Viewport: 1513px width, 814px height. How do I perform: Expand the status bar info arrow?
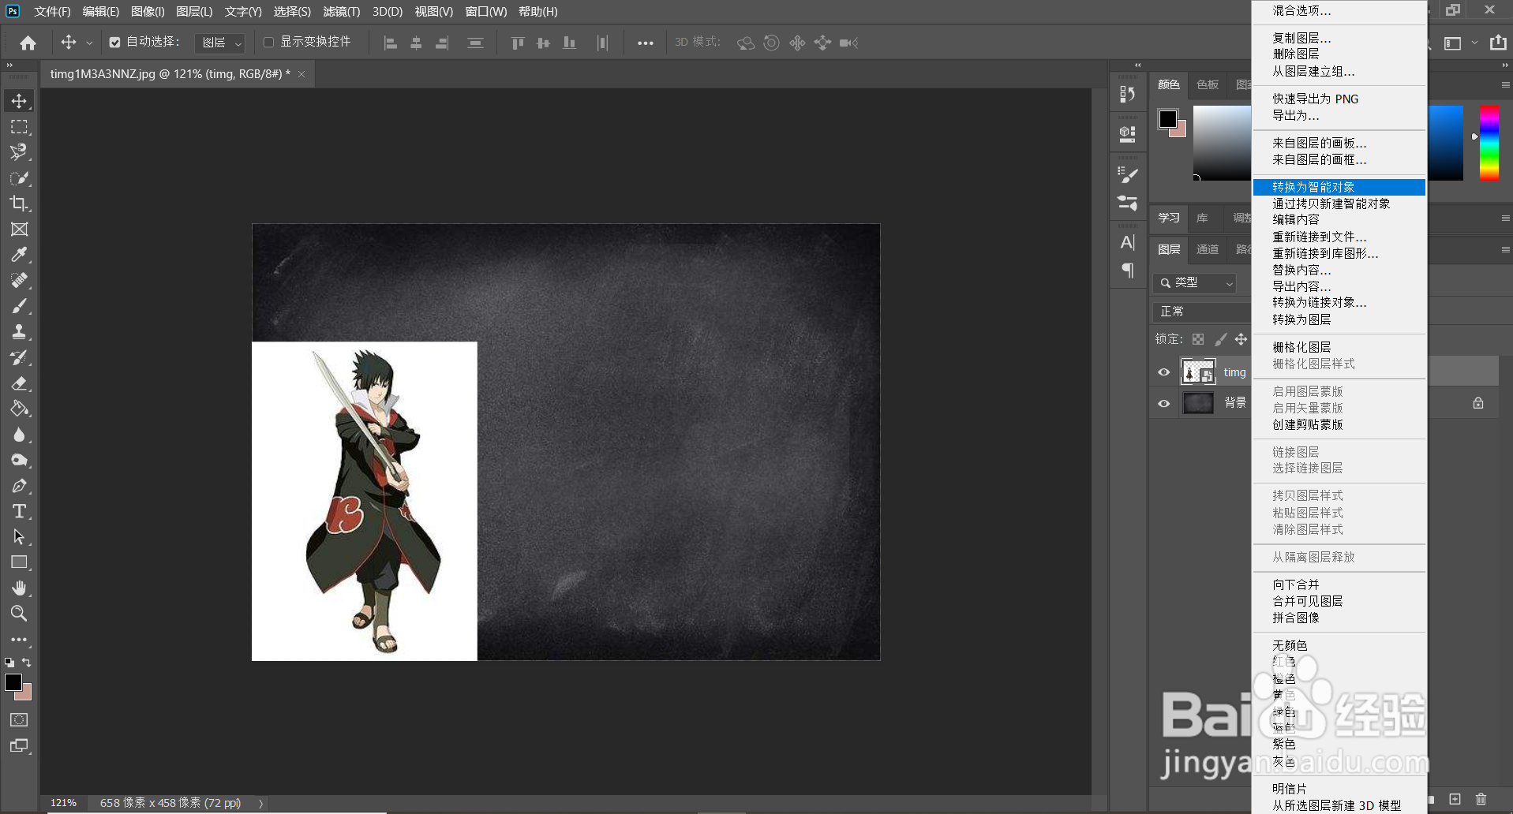261,803
